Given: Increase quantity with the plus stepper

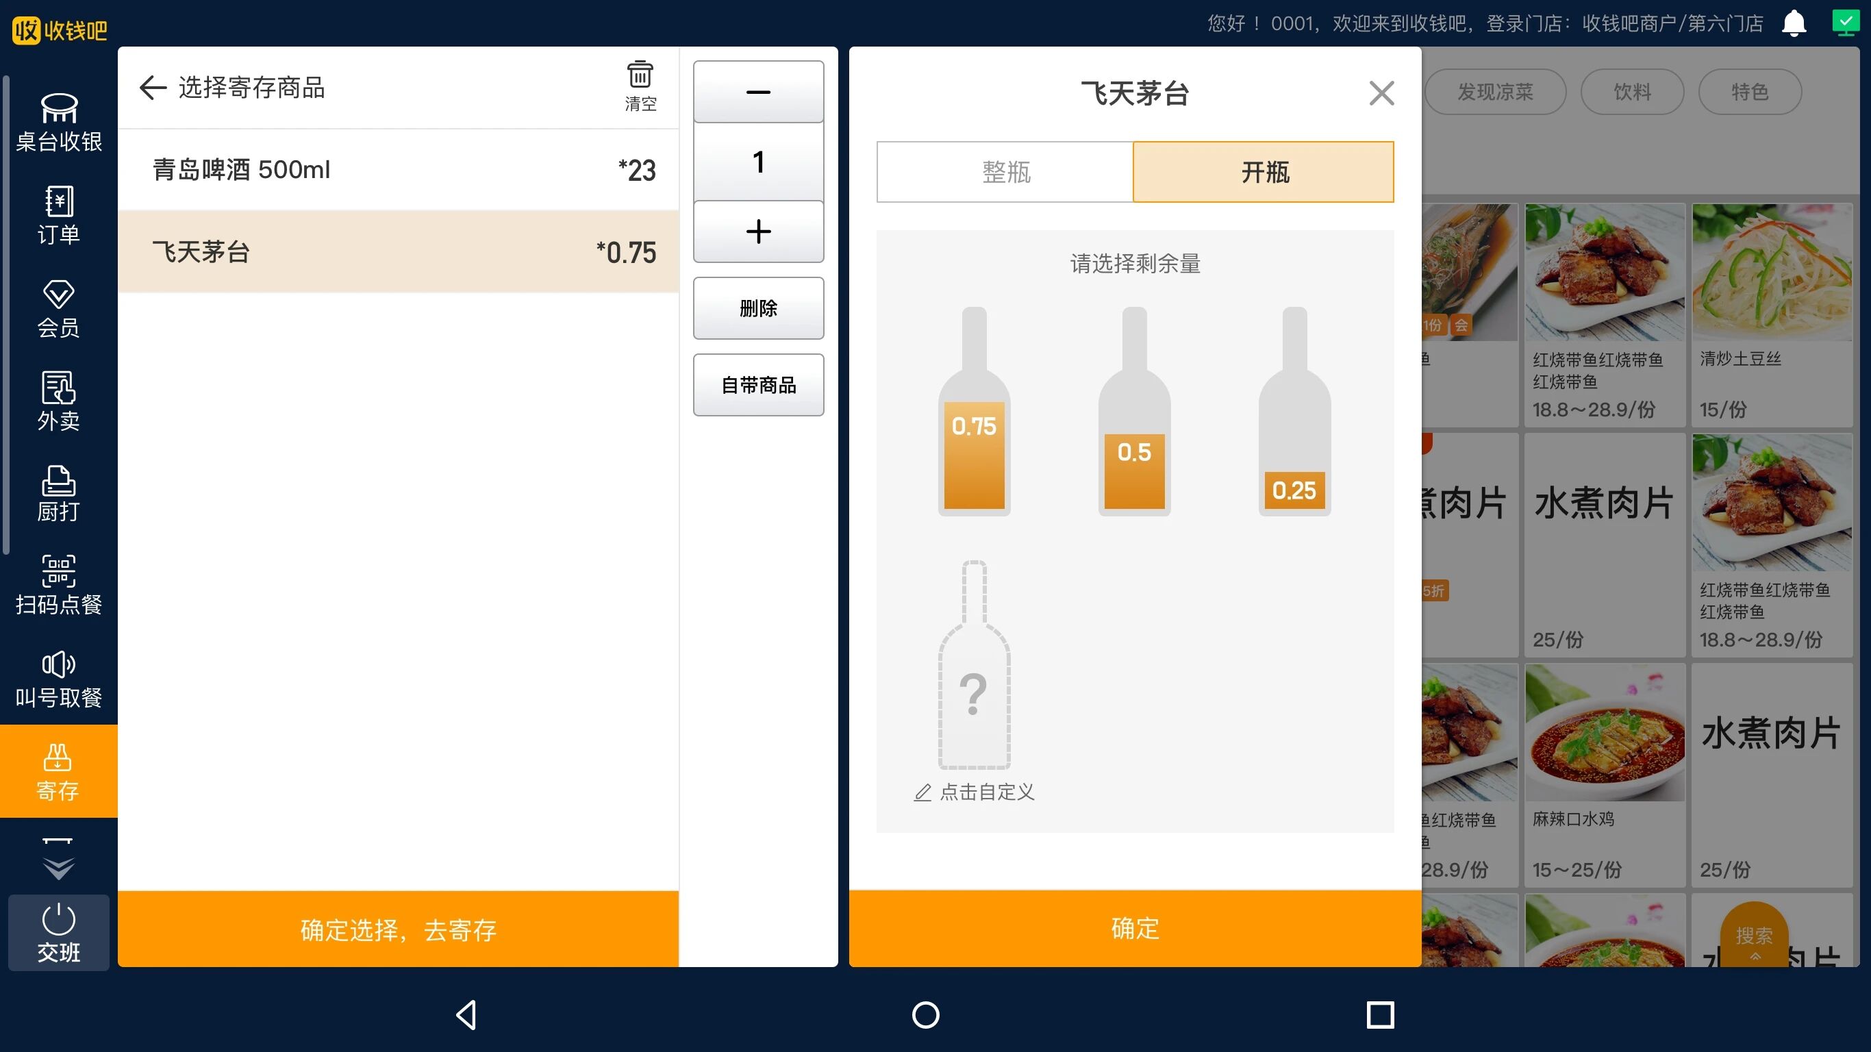Looking at the screenshot, I should pyautogui.click(x=757, y=231).
